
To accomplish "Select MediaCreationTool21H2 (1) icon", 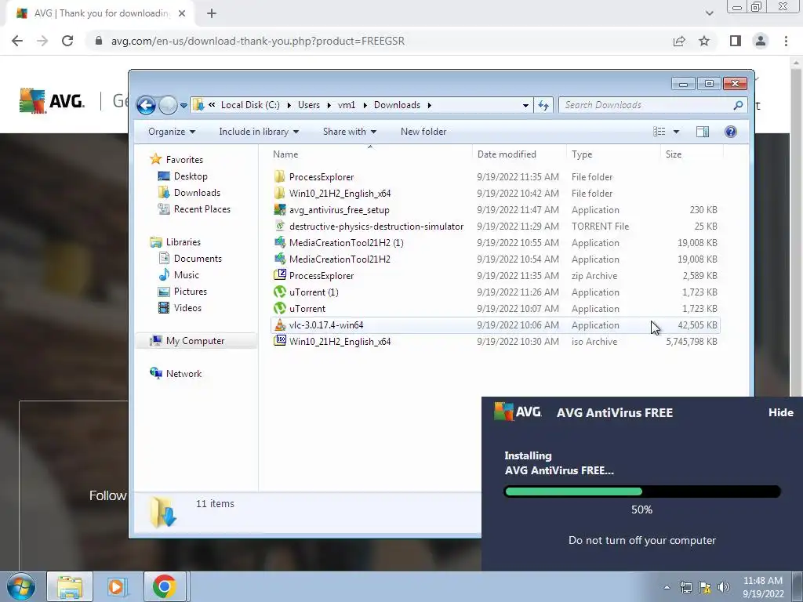I will [280, 242].
